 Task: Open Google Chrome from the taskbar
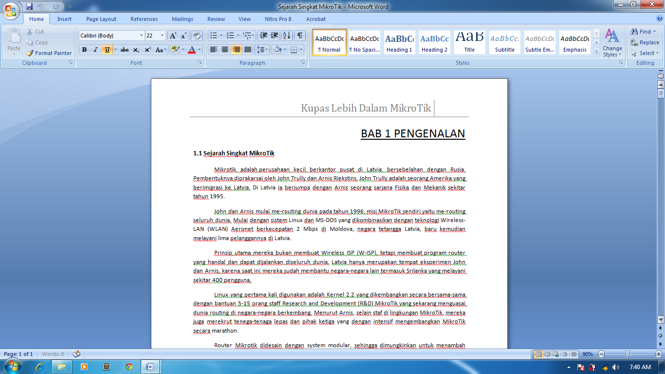click(129, 366)
